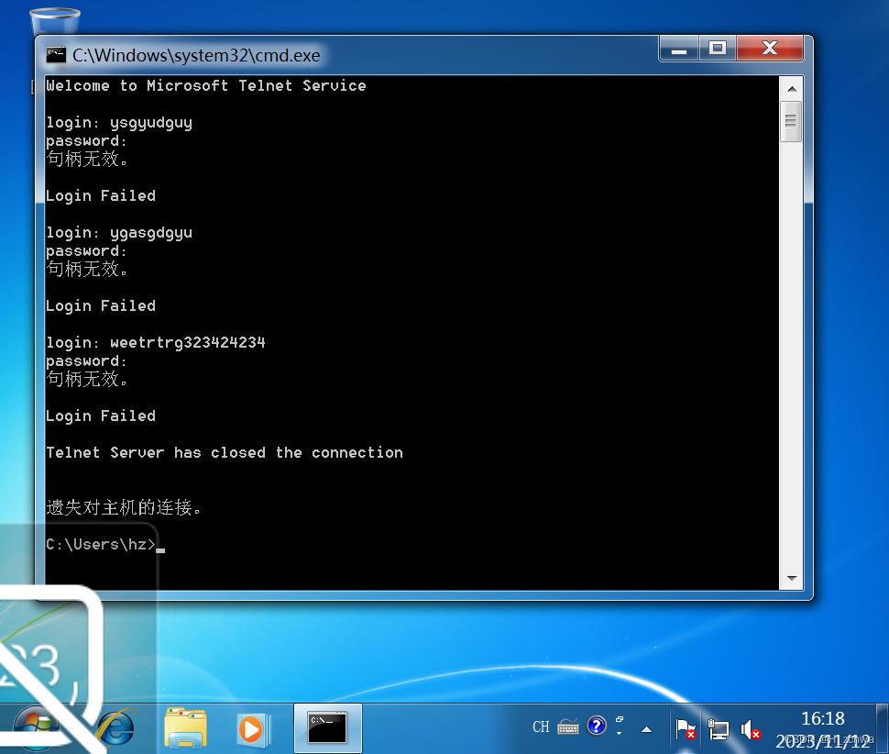Click the language bar help question mark
This screenshot has width=889, height=754.
tap(597, 726)
